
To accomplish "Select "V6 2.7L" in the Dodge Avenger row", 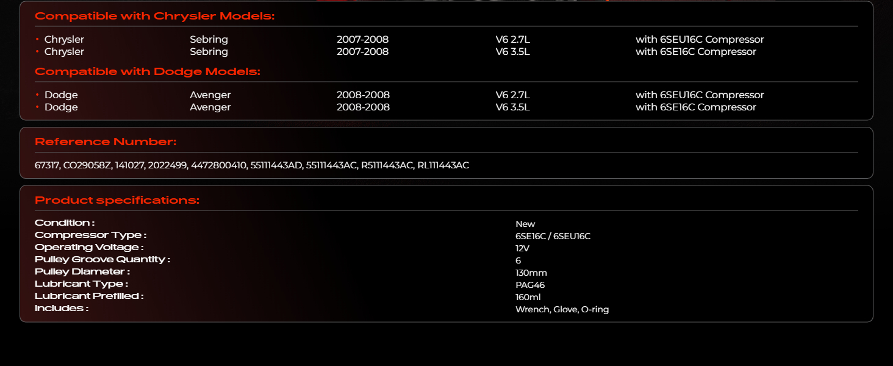I will coord(512,95).
